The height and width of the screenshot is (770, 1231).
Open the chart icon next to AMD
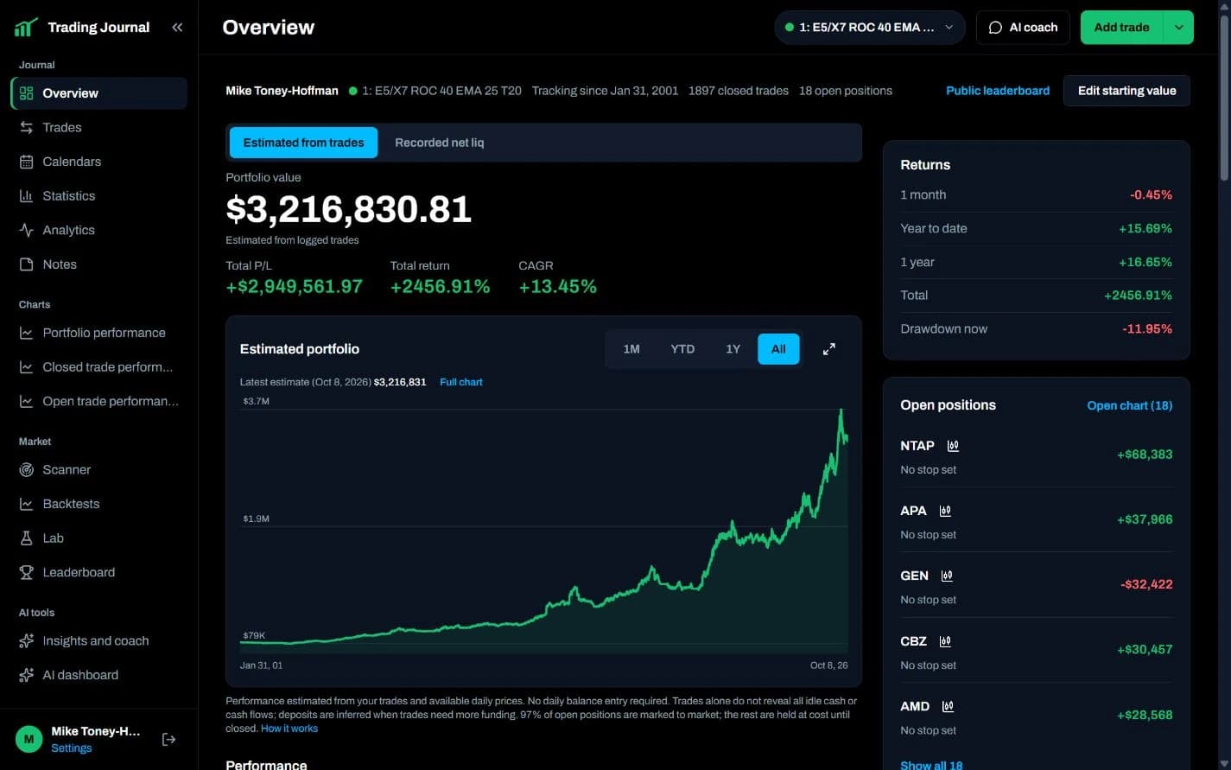948,706
